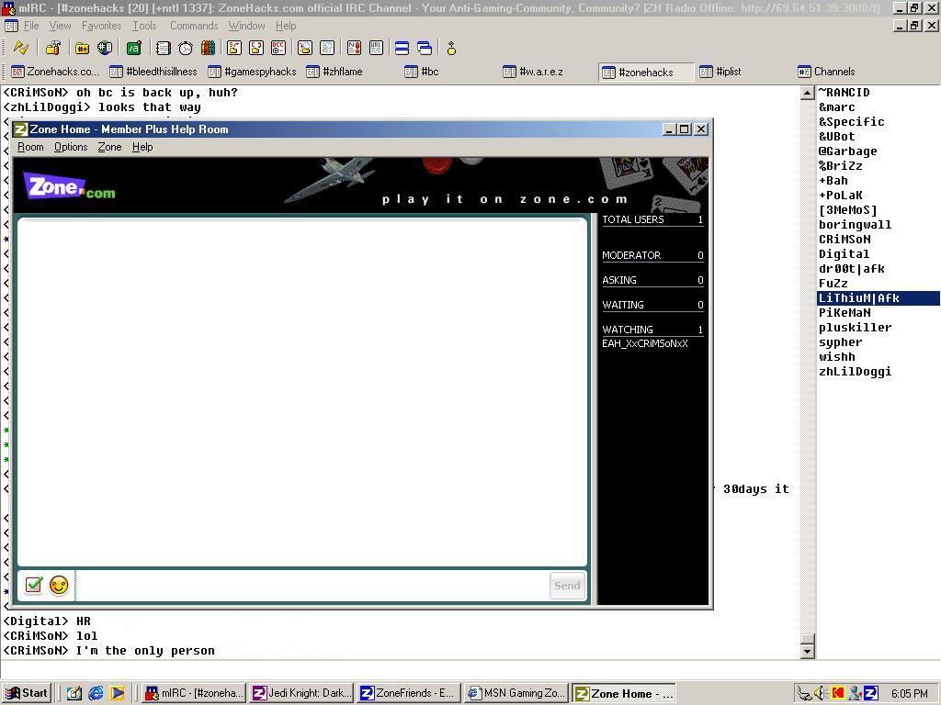Viewport: 941px width, 705px height.
Task: Open the Channels folder toolbar icon
Action: [82, 48]
